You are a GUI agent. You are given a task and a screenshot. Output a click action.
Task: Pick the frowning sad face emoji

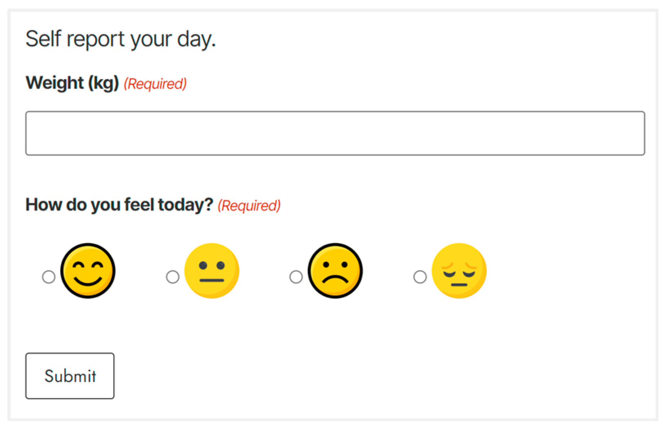coord(335,271)
